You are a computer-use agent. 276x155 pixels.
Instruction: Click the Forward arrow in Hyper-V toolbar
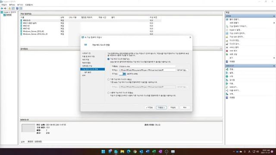point(5,9)
